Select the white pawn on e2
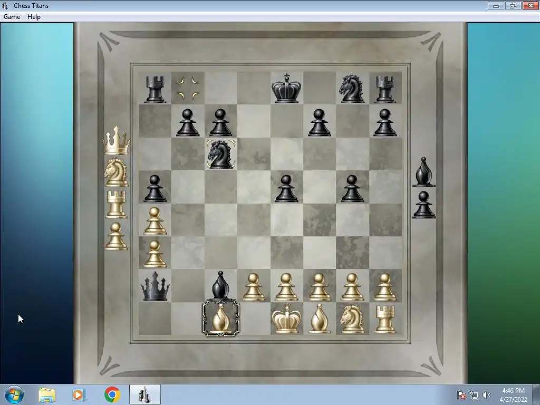The image size is (540, 405). [x=286, y=287]
